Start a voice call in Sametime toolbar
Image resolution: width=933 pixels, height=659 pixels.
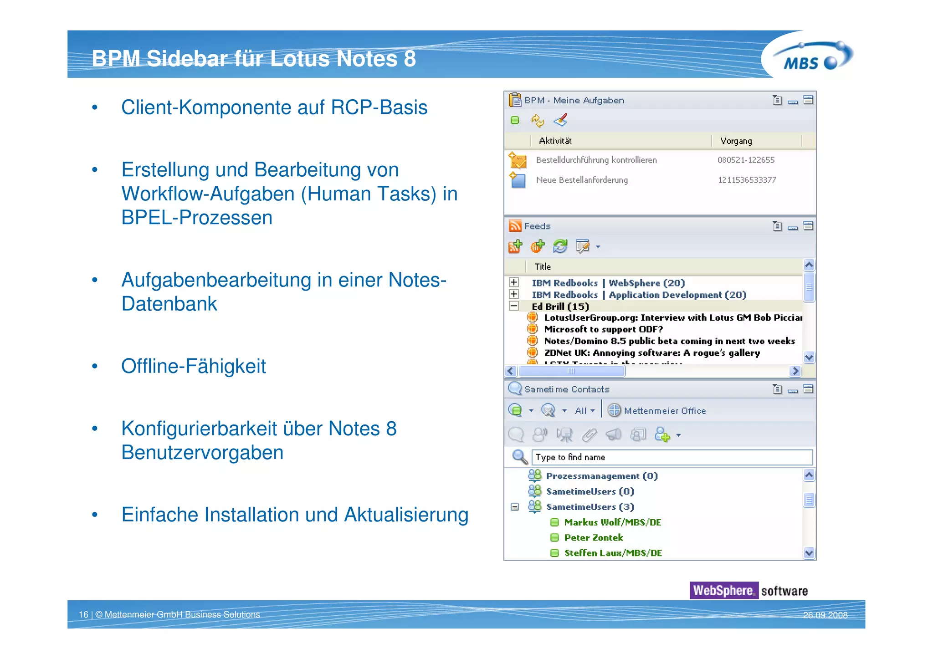pyautogui.click(x=540, y=435)
